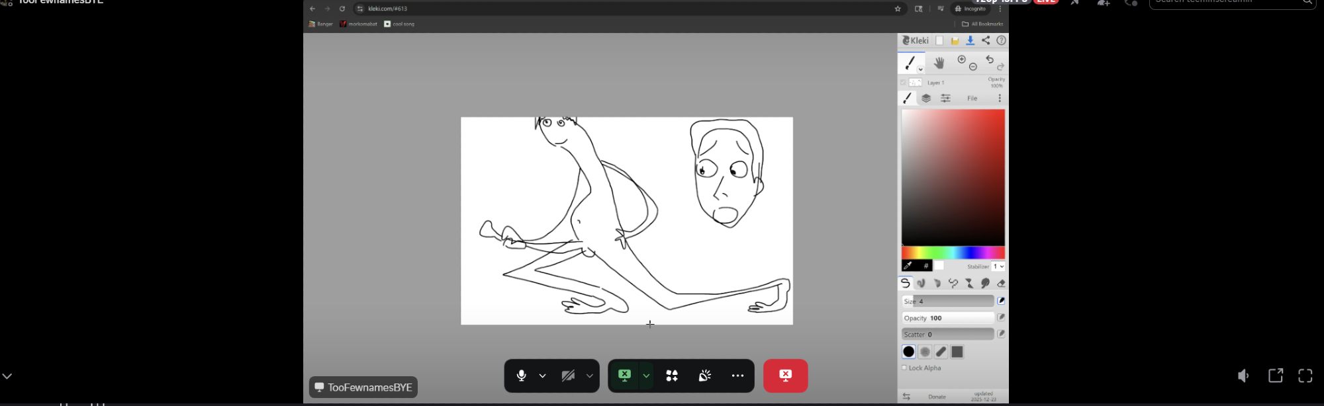This screenshot has width=1324, height=406.
Task: Enable the Lock Alpha checkbox
Action: click(904, 368)
